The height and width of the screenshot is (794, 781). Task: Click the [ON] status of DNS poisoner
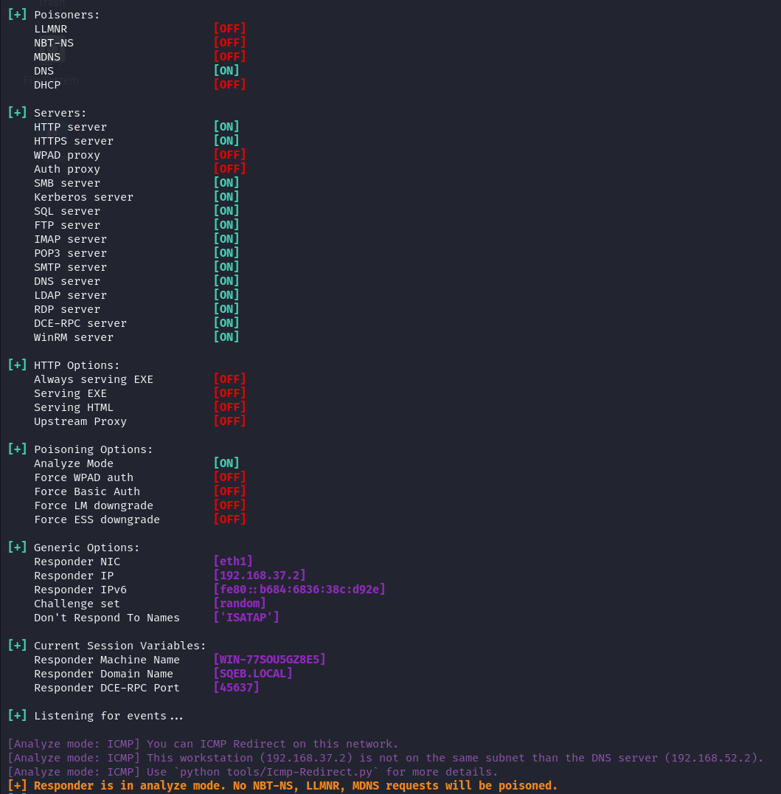(226, 70)
